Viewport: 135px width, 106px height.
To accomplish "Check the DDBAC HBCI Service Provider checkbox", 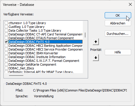I will coord(6,49).
